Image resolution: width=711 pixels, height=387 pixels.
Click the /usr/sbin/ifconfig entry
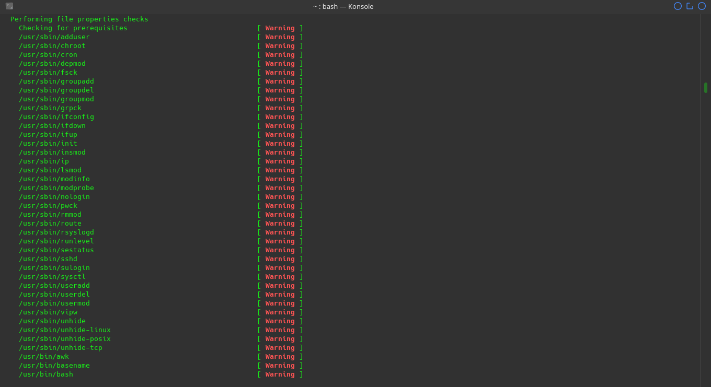[56, 117]
